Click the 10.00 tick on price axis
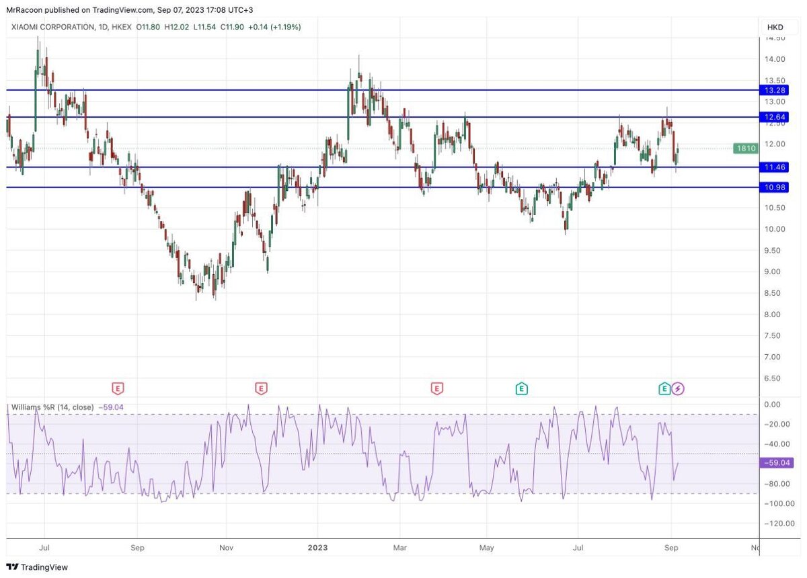 pyautogui.click(x=775, y=229)
